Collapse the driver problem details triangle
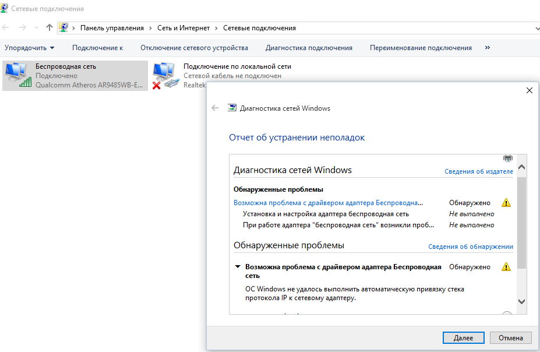The height and width of the screenshot is (352, 540). click(238, 266)
